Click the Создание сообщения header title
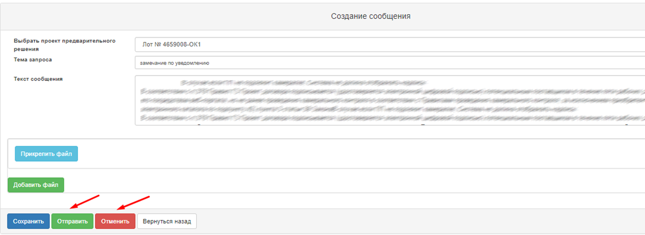Image resolution: width=645 pixels, height=235 pixels. click(x=370, y=16)
